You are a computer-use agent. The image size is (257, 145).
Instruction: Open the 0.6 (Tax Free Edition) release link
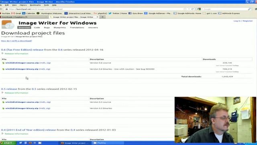[x=22, y=50]
